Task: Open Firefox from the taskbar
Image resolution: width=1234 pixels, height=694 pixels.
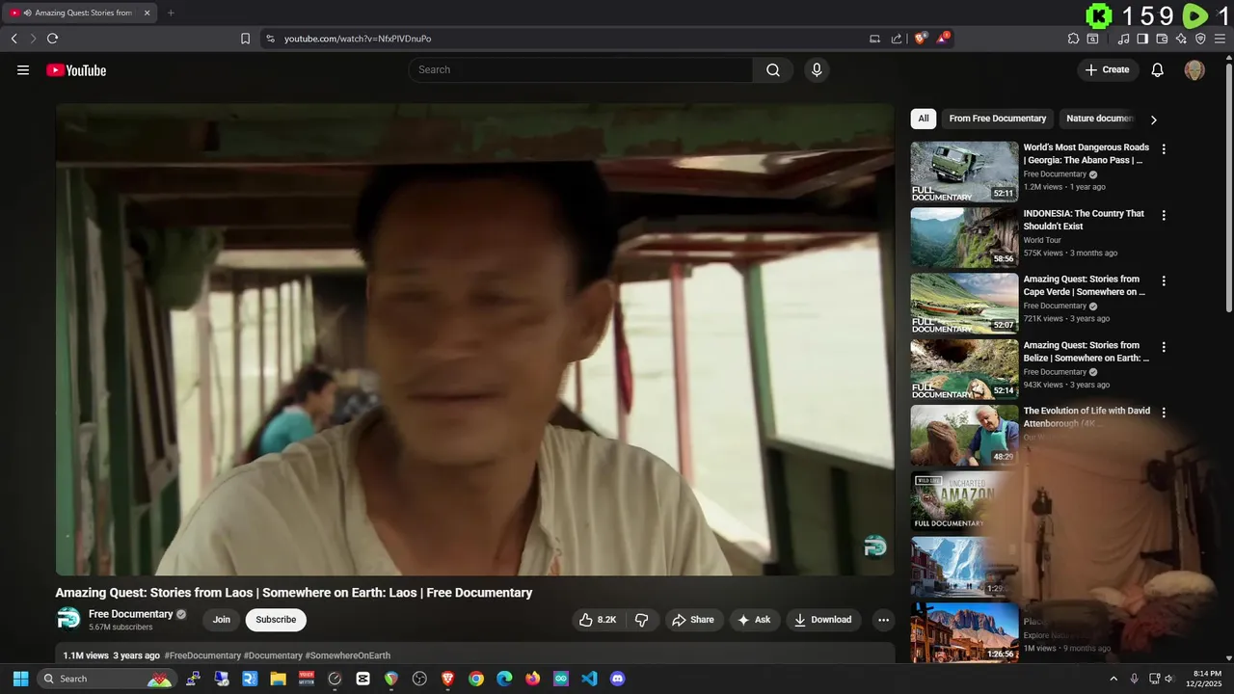Action: click(533, 679)
